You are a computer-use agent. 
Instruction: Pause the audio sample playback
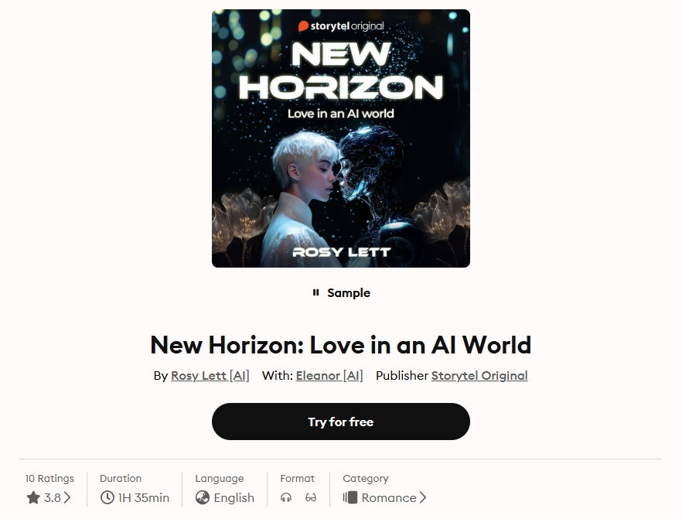coord(315,293)
